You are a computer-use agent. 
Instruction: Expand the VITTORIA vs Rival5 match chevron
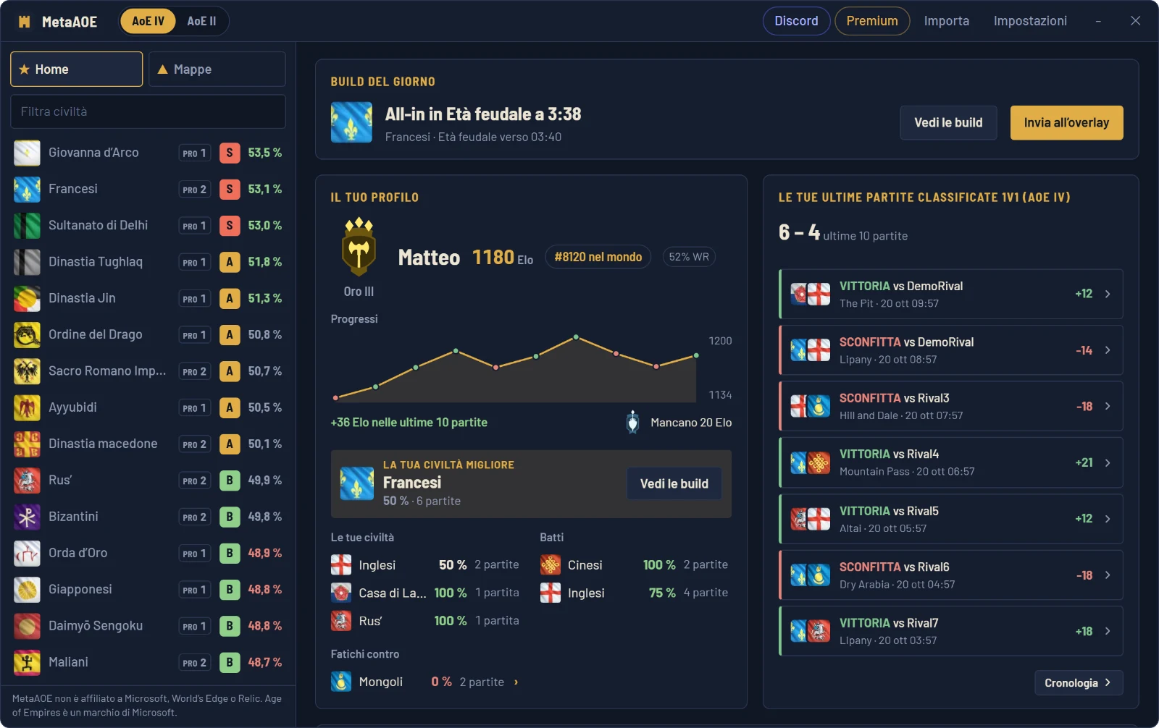coord(1108,519)
